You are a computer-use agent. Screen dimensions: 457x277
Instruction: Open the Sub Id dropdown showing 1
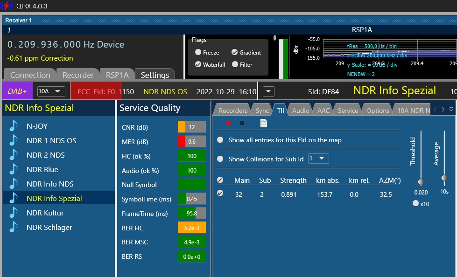(318, 159)
